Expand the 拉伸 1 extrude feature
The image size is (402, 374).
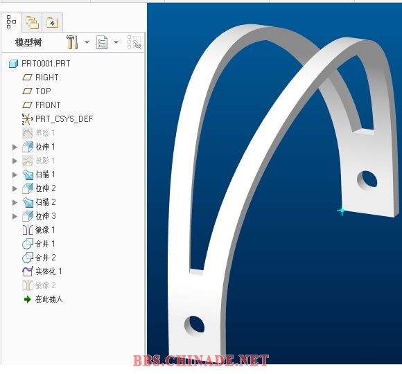click(15, 147)
